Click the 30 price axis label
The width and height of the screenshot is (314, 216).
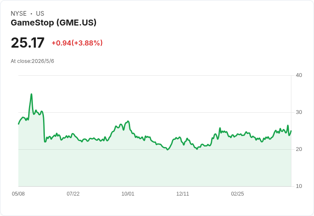(299, 112)
